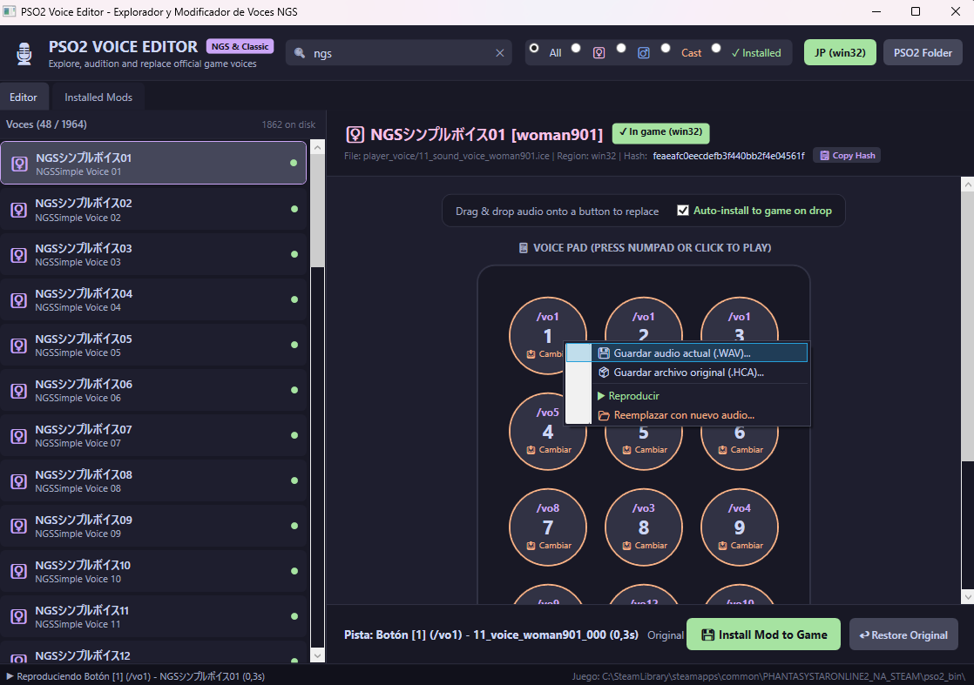Play voice pad button 3 (/vo1)
This screenshot has width=974, height=685.
click(739, 319)
